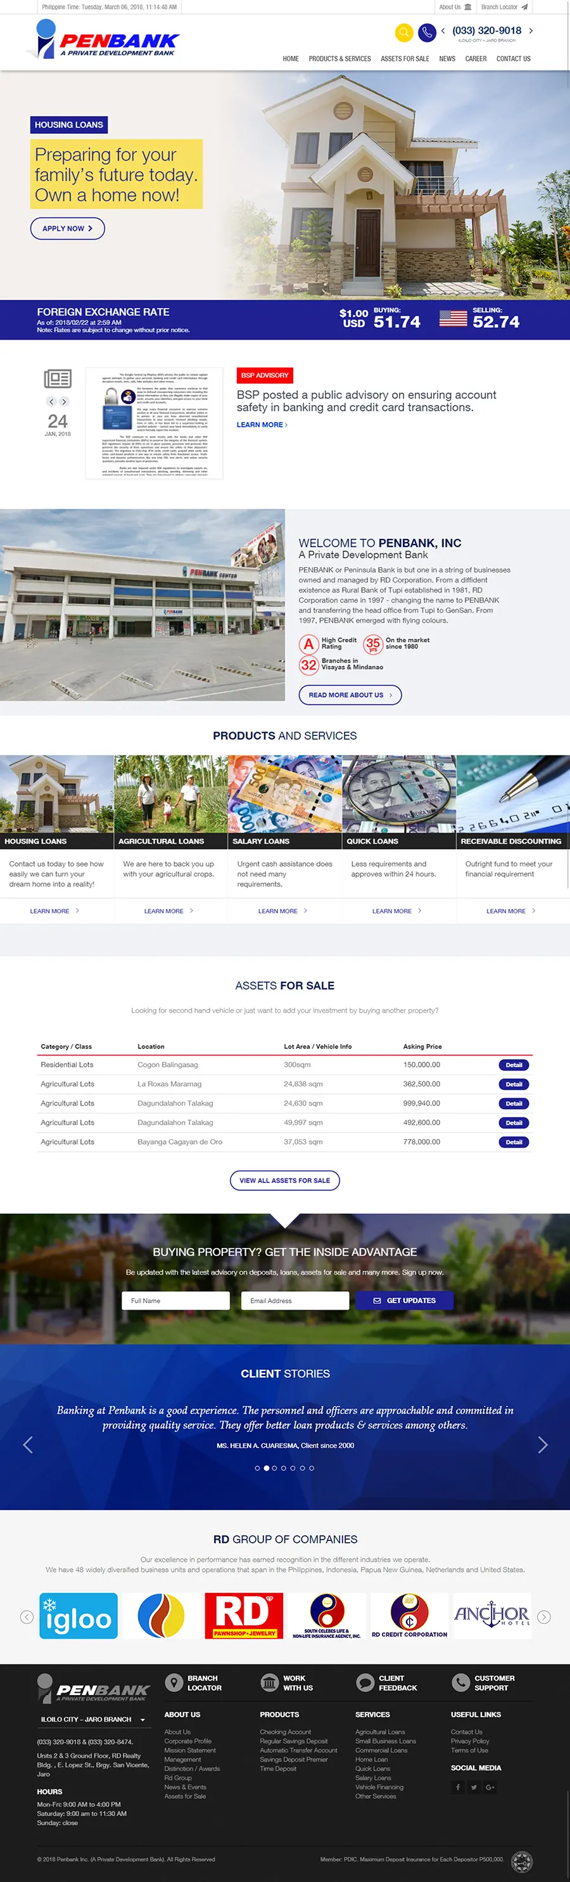This screenshot has width=570, height=1882.
Task: View detail for La Roxas Maramag lot
Action: point(514,1084)
